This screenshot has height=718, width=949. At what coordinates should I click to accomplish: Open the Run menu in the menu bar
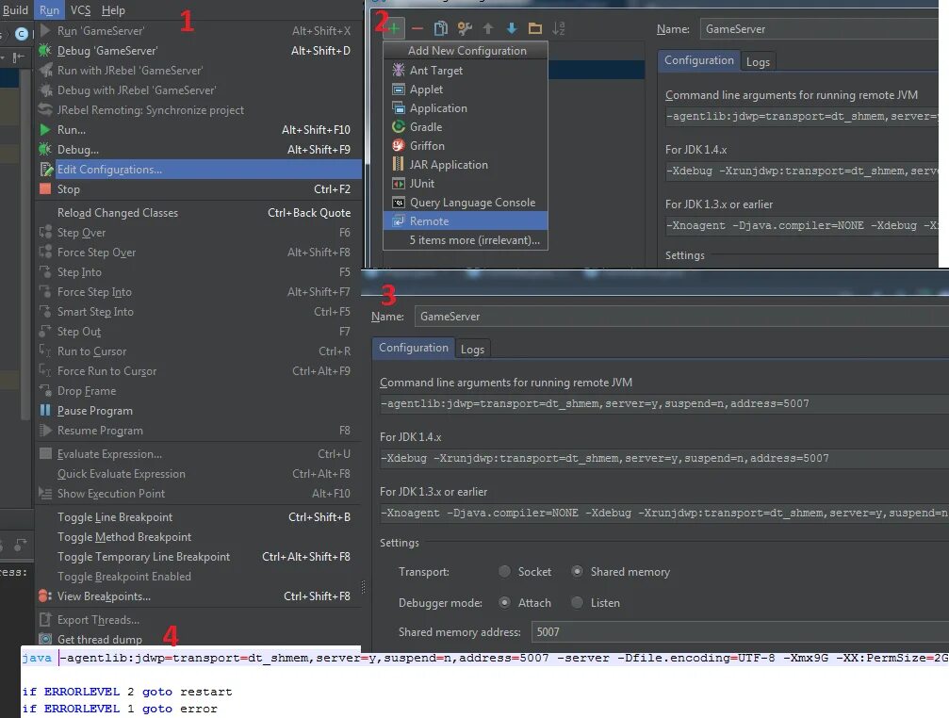[x=49, y=10]
